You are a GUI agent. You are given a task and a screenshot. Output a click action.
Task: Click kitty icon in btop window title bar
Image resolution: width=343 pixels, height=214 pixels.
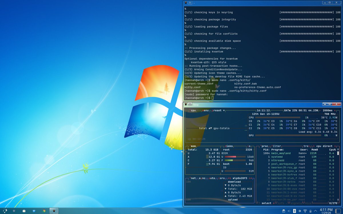pyautogui.click(x=185, y=104)
